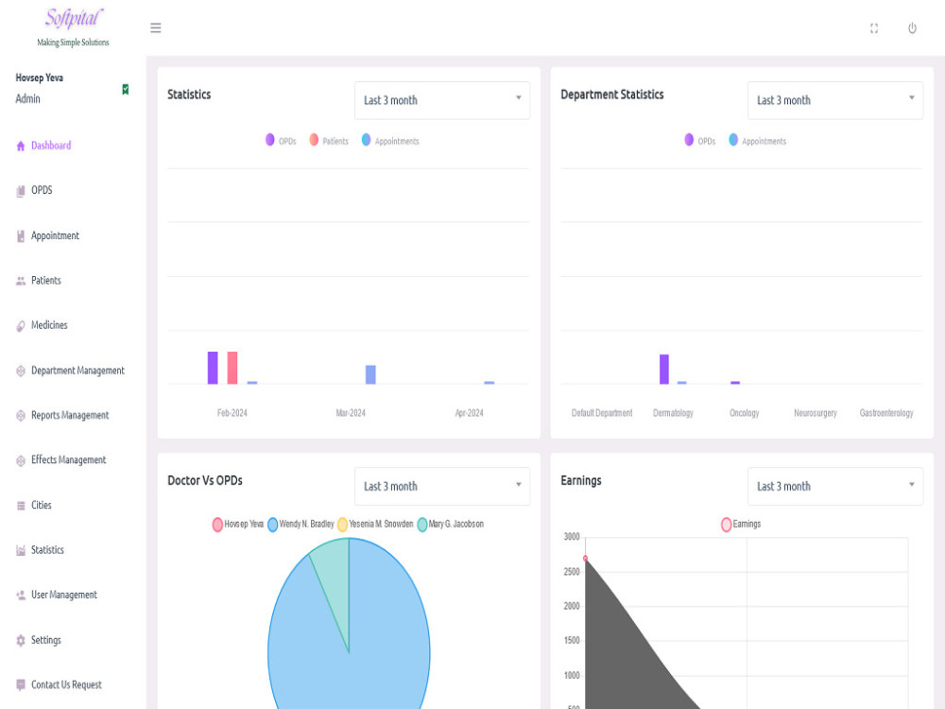Toggle Mary G. Jacobson in pie legend
Viewport: 945px width, 709px height.
(450, 524)
